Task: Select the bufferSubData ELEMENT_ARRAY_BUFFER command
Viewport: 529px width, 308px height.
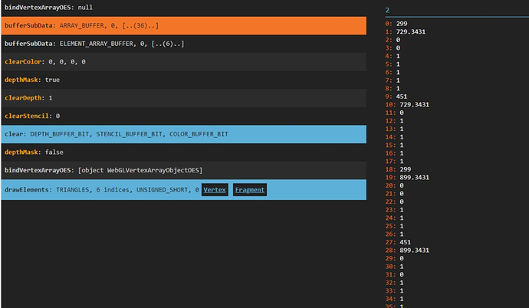Action: pos(182,44)
